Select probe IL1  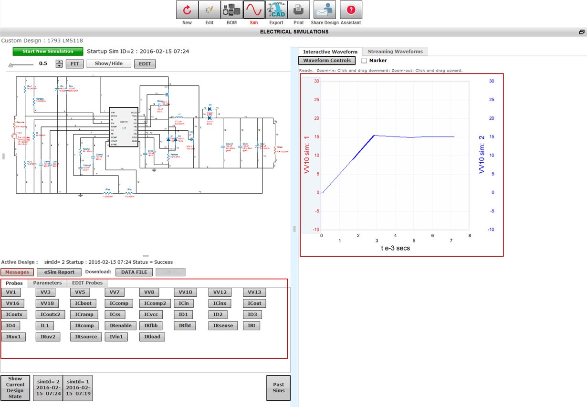click(44, 325)
